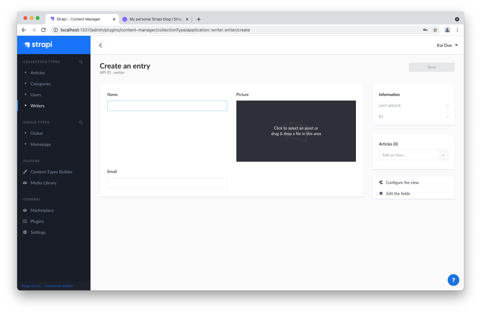Click the search icon beside Single Types
Image resolution: width=481 pixels, height=313 pixels.
pyautogui.click(x=81, y=122)
